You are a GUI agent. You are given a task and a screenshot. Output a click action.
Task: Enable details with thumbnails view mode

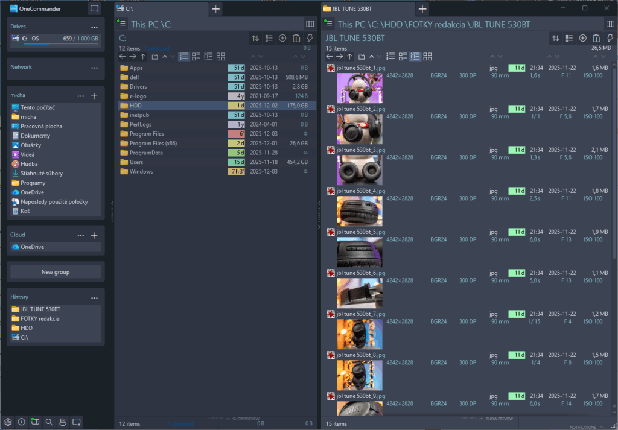pyautogui.click(x=416, y=56)
